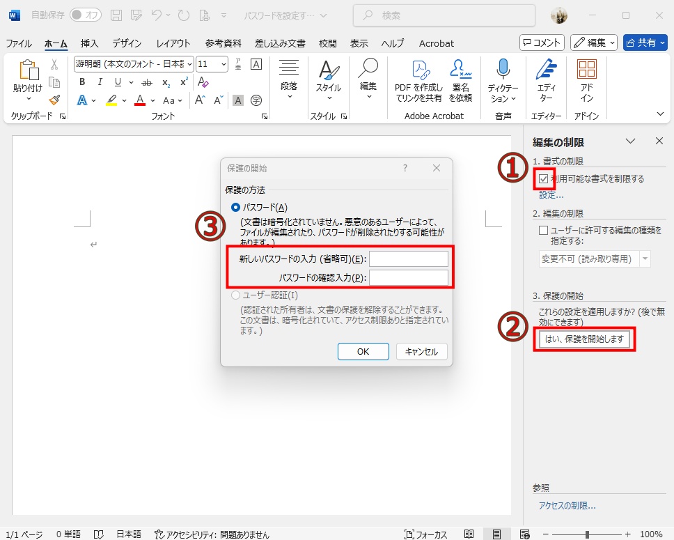Adjust the zoom slider in status bar

587,534
